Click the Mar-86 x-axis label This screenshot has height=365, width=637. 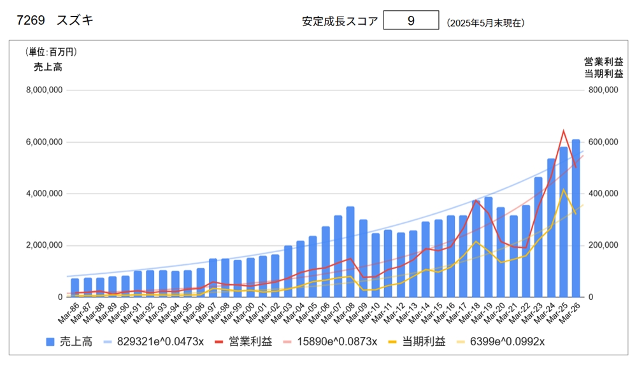tap(68, 313)
